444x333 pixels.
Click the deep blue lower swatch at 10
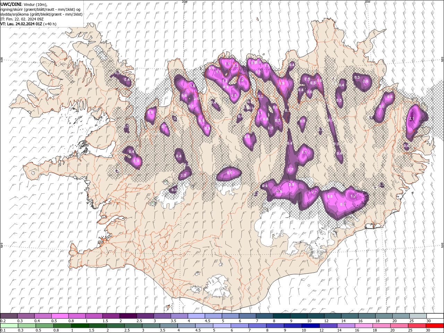tap(310, 326)
